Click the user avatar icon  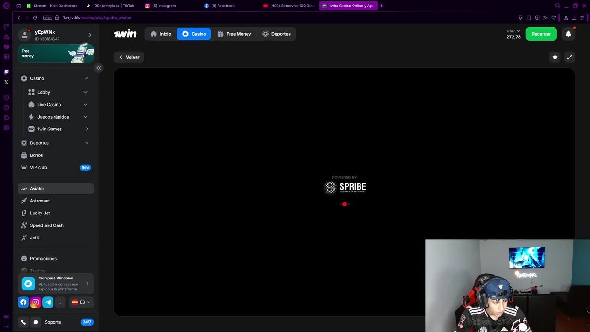point(25,35)
